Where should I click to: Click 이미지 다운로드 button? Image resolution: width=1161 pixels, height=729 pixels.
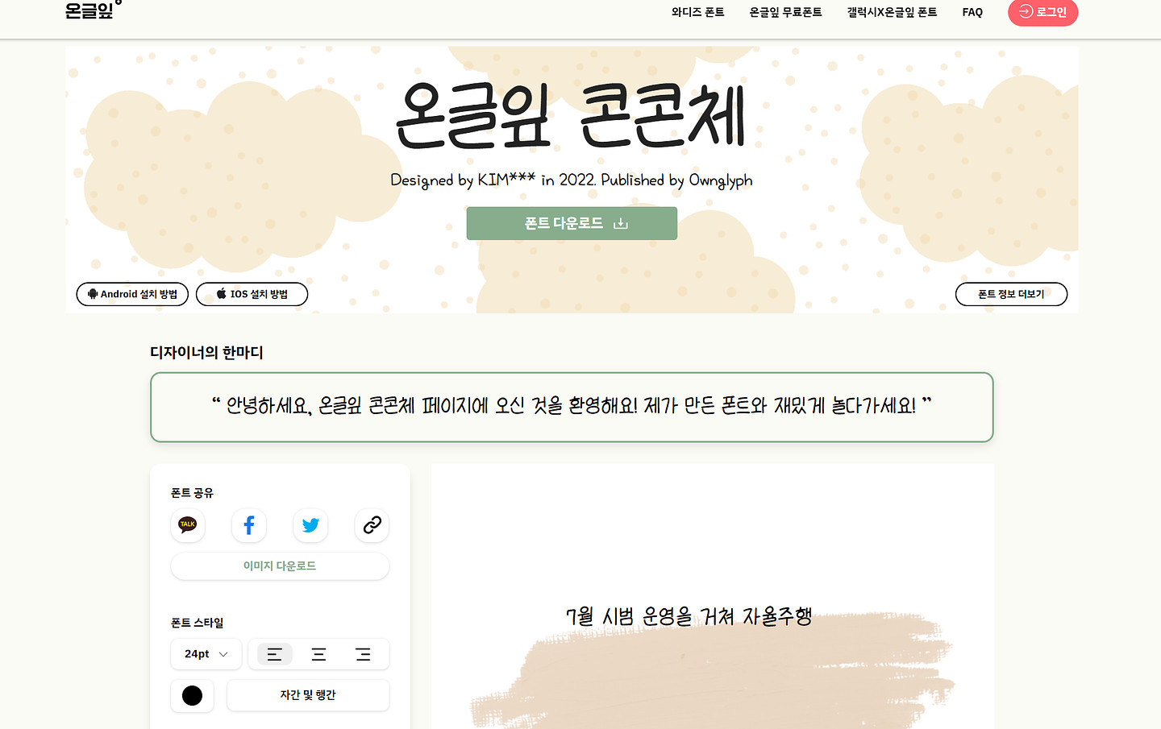point(280,566)
